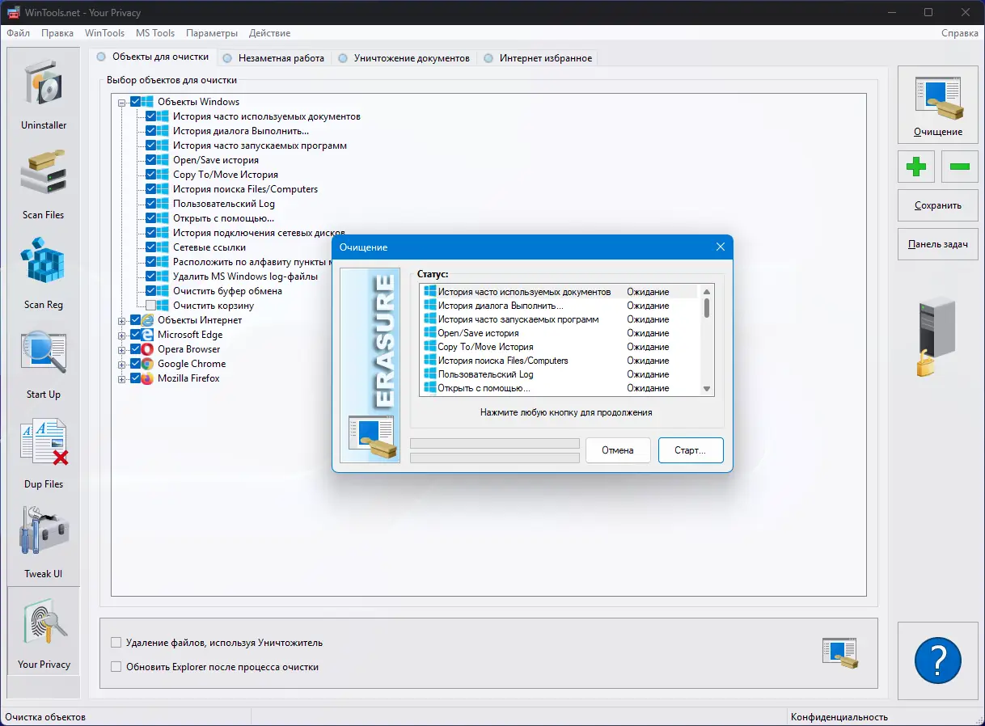
Task: Click the Microsoft Edge icon in tree
Action: click(147, 335)
